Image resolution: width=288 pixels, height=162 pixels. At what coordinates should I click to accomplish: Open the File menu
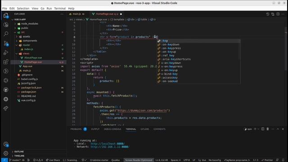4,9
